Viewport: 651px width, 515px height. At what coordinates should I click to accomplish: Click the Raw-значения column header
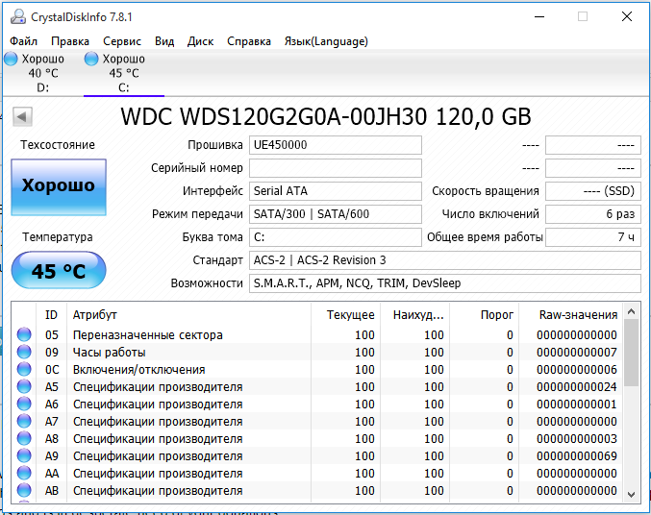pos(577,314)
